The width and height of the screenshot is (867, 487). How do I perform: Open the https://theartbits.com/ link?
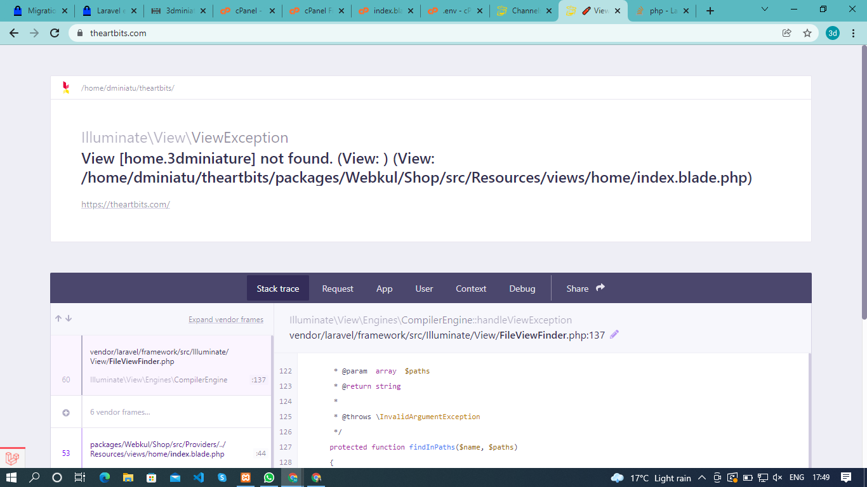pyautogui.click(x=126, y=204)
